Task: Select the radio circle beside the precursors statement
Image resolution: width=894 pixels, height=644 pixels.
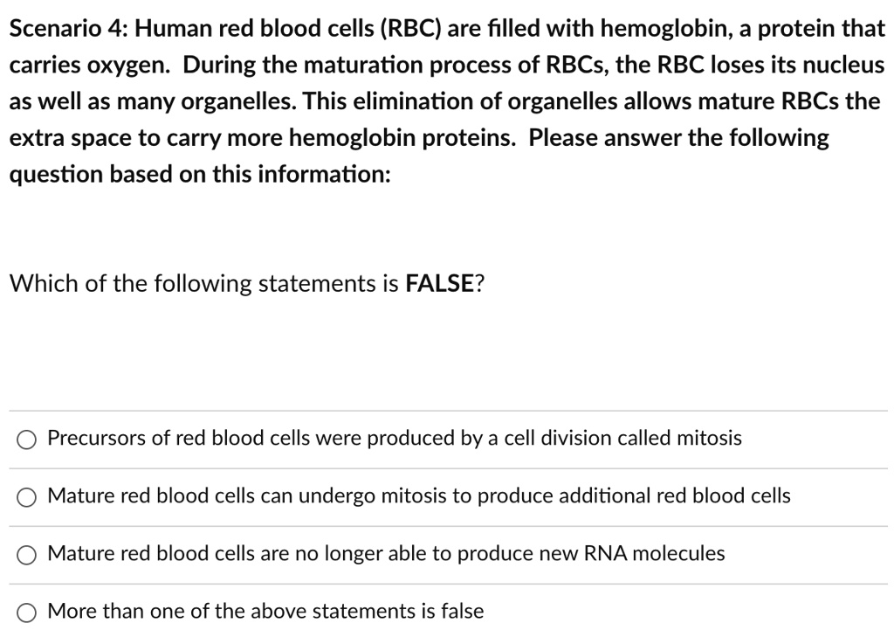Action: 26,440
